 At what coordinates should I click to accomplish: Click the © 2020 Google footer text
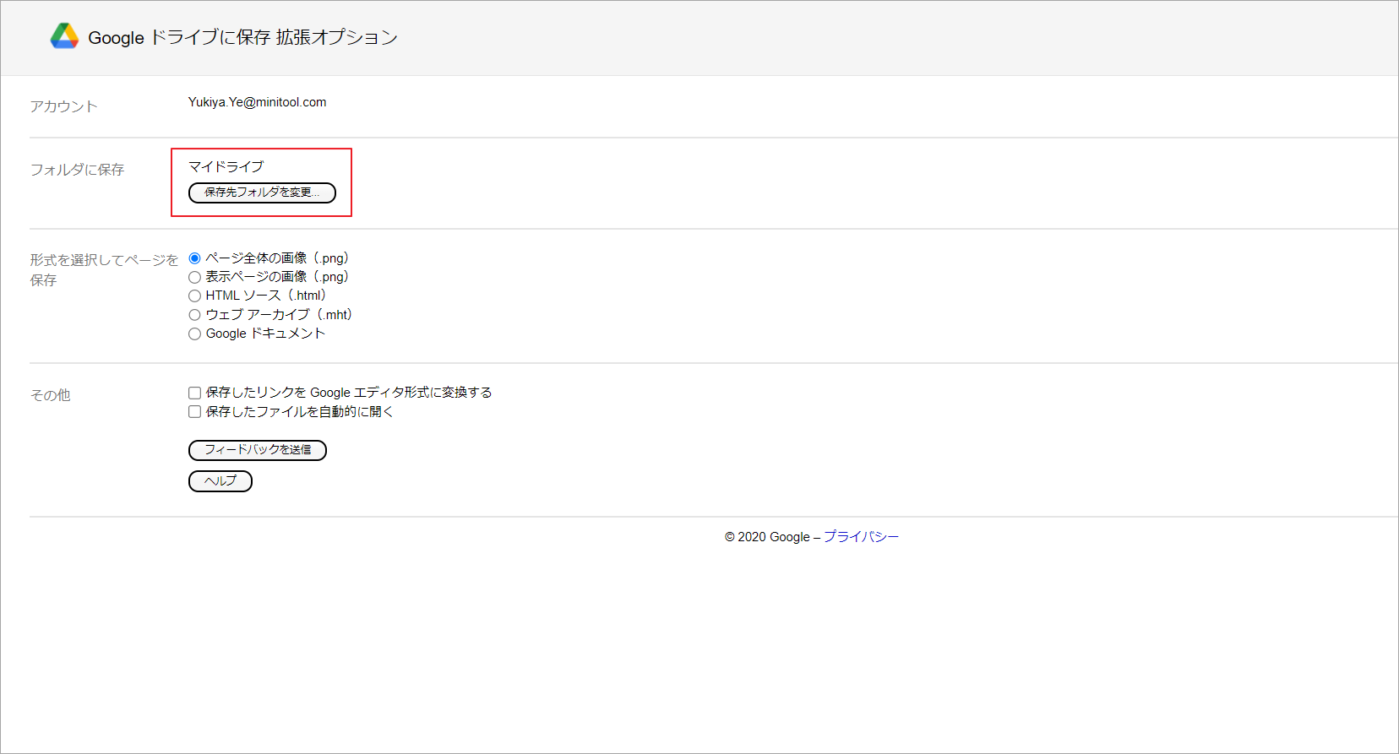[767, 537]
